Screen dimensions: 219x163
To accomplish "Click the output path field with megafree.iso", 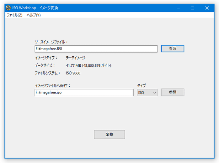I will 84,93.
